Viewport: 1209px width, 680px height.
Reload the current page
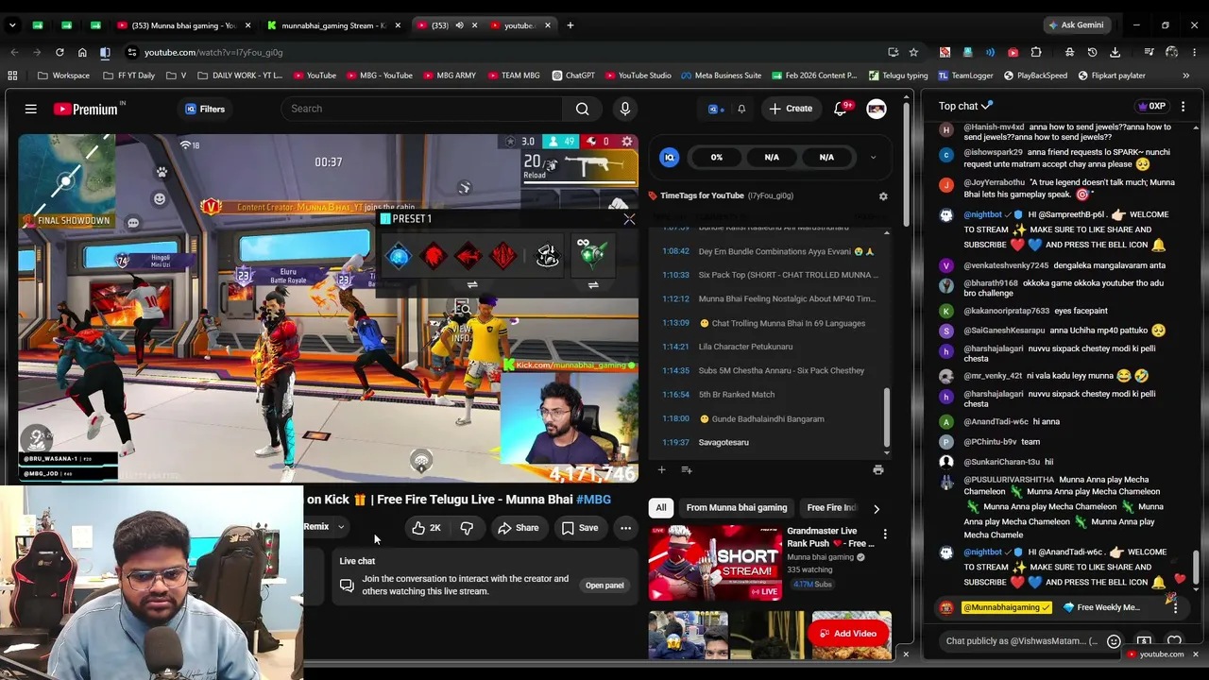click(60, 52)
